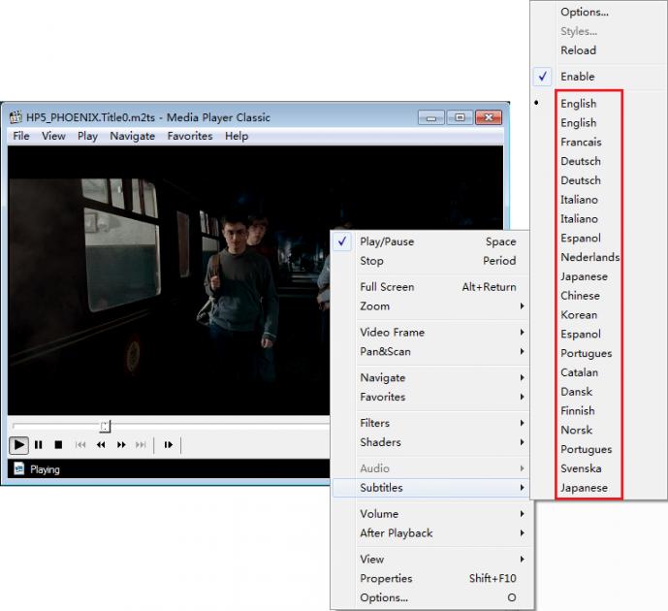Select the Francais subtitle track
Screen dimensions: 668x611
tap(599, 142)
